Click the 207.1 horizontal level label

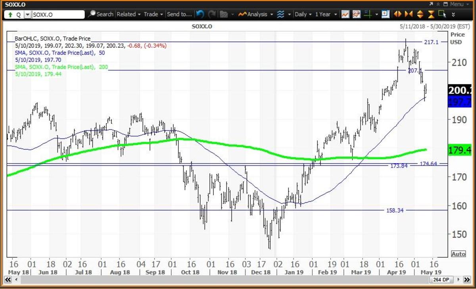[x=416, y=70]
